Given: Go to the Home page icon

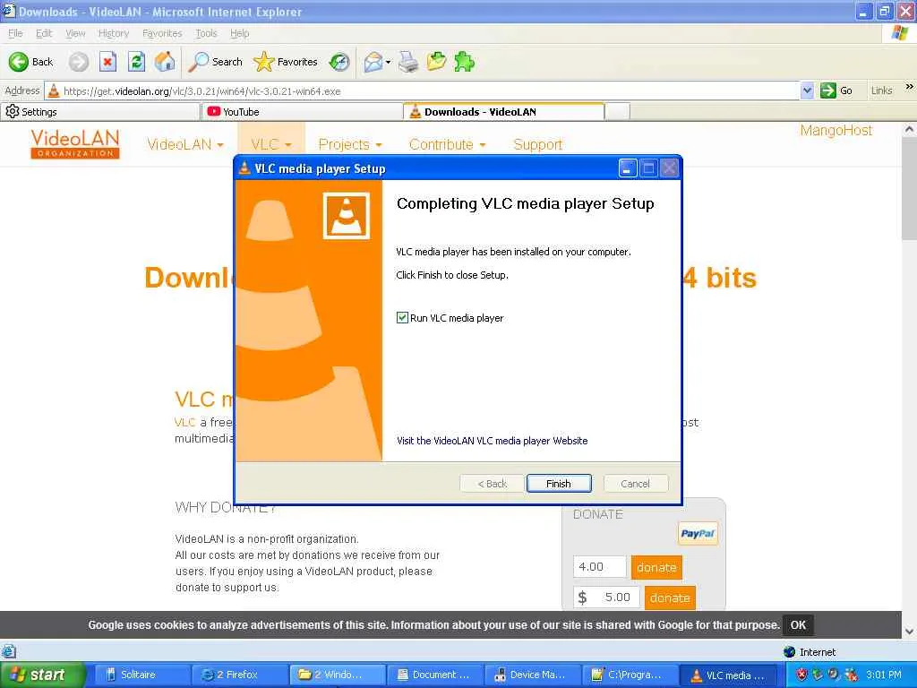Looking at the screenshot, I should click(x=165, y=62).
